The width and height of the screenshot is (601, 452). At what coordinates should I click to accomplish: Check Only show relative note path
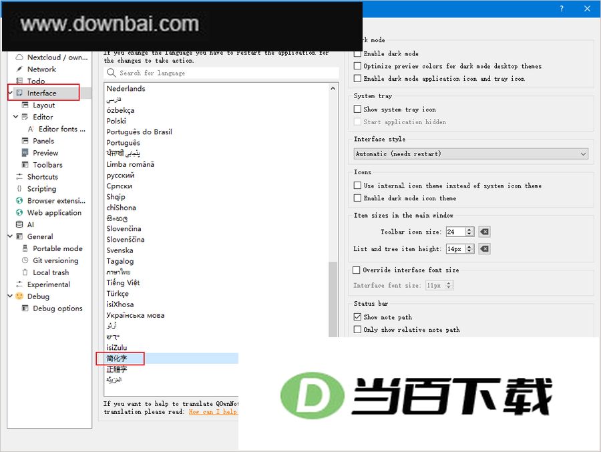tap(357, 329)
